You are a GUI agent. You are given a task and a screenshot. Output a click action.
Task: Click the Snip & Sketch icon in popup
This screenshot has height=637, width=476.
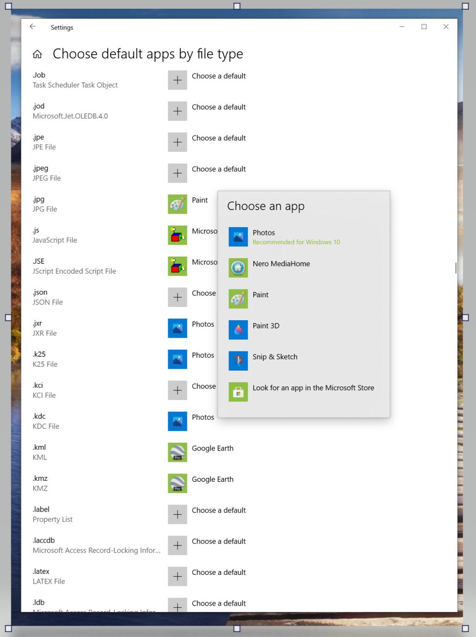tap(238, 361)
